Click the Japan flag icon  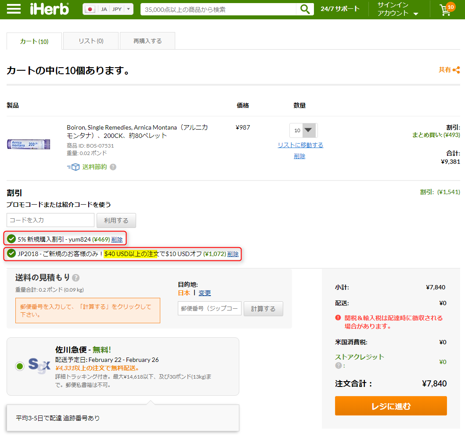pos(90,9)
